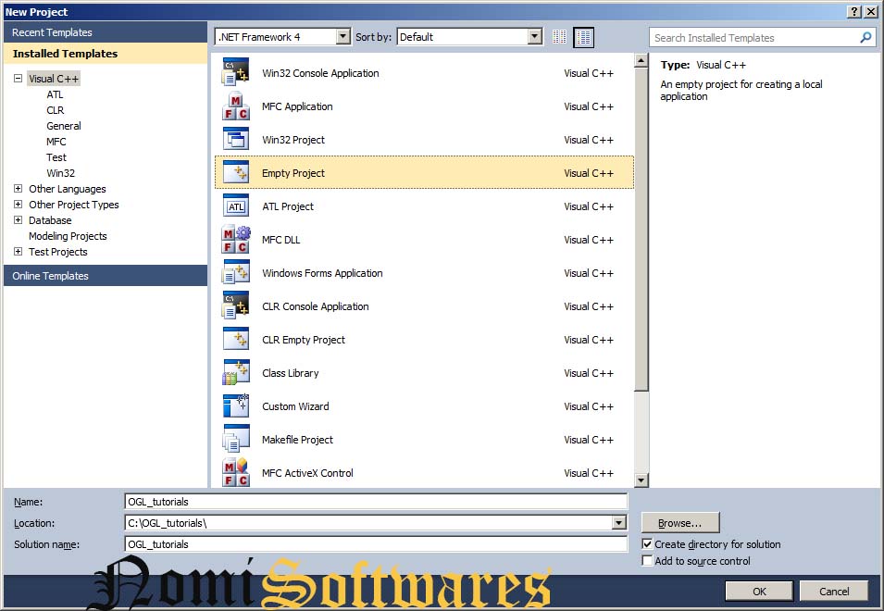Select the Test category under Visual C++

56,157
